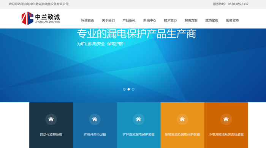Click the 中兰致诚 company logo
Image resolution: width=266 pixels, height=148 pixels.
coord(41,18)
